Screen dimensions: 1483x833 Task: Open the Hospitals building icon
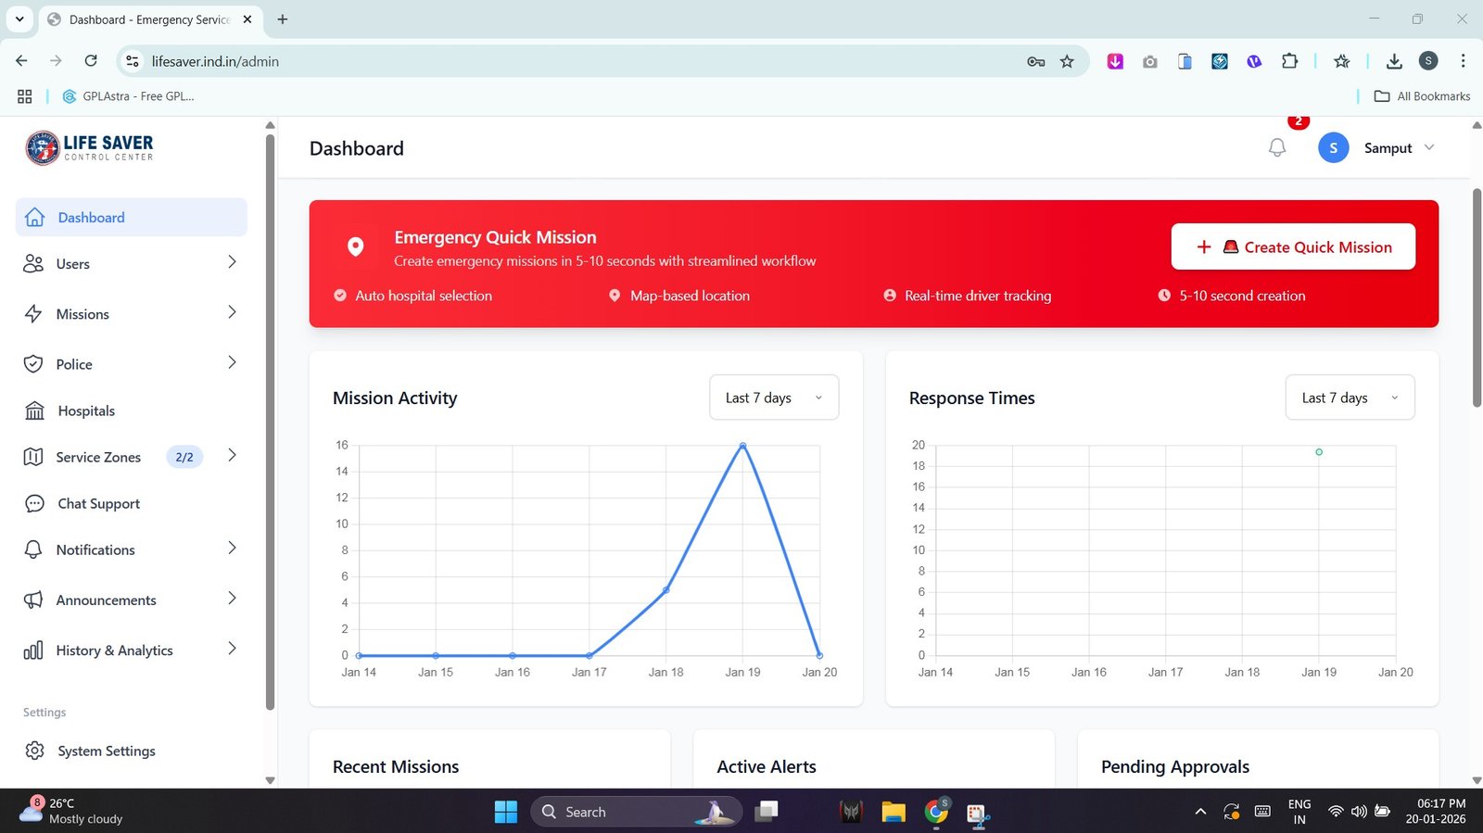click(x=34, y=410)
